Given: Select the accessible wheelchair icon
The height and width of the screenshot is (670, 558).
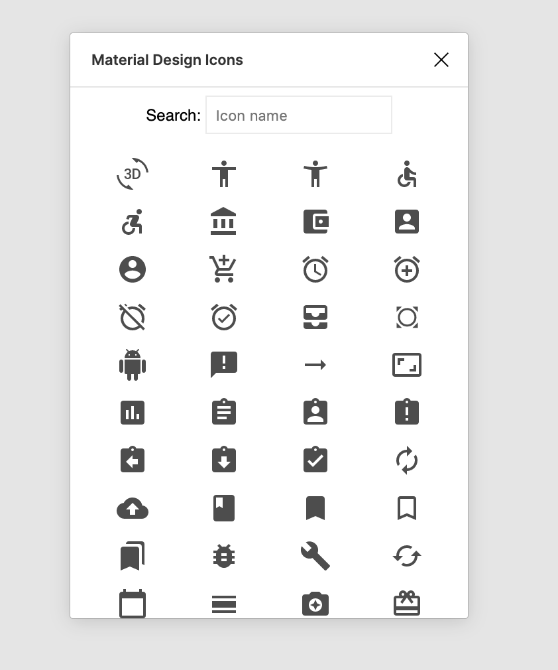Looking at the screenshot, I should (407, 174).
